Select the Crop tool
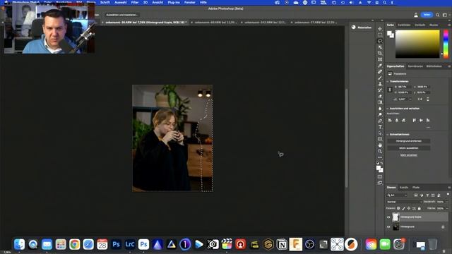Viewport: 452px width, 254px height. pos(380,54)
